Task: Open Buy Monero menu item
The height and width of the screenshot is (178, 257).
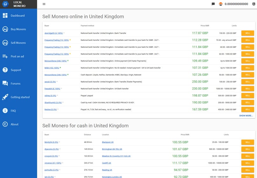Action: [x=18, y=29]
